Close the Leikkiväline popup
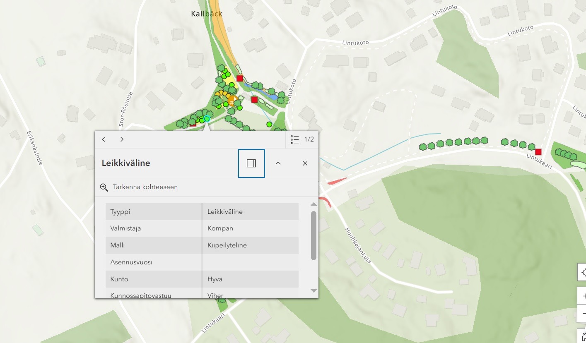Viewport: 586px width, 343px height. pyautogui.click(x=305, y=163)
